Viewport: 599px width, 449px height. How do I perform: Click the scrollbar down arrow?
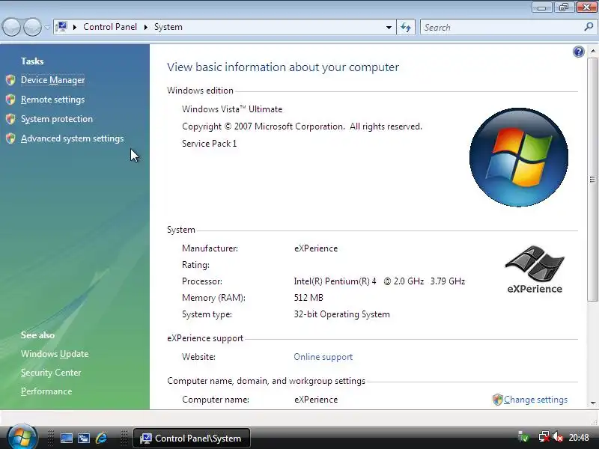(x=592, y=403)
